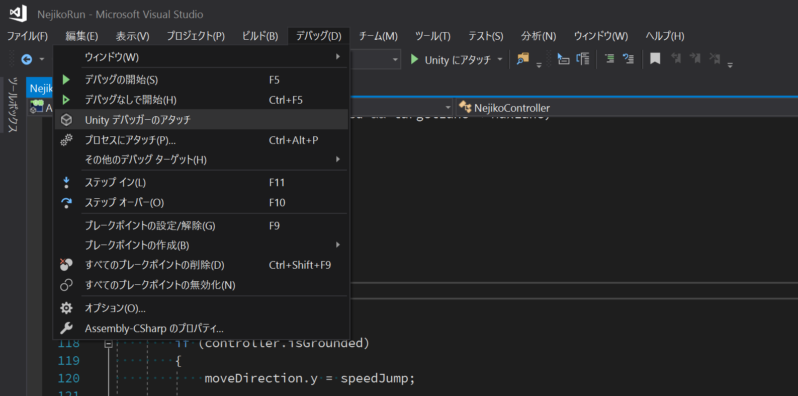Open the project scope dropdown arrow
798x396 pixels.
[x=448, y=108]
